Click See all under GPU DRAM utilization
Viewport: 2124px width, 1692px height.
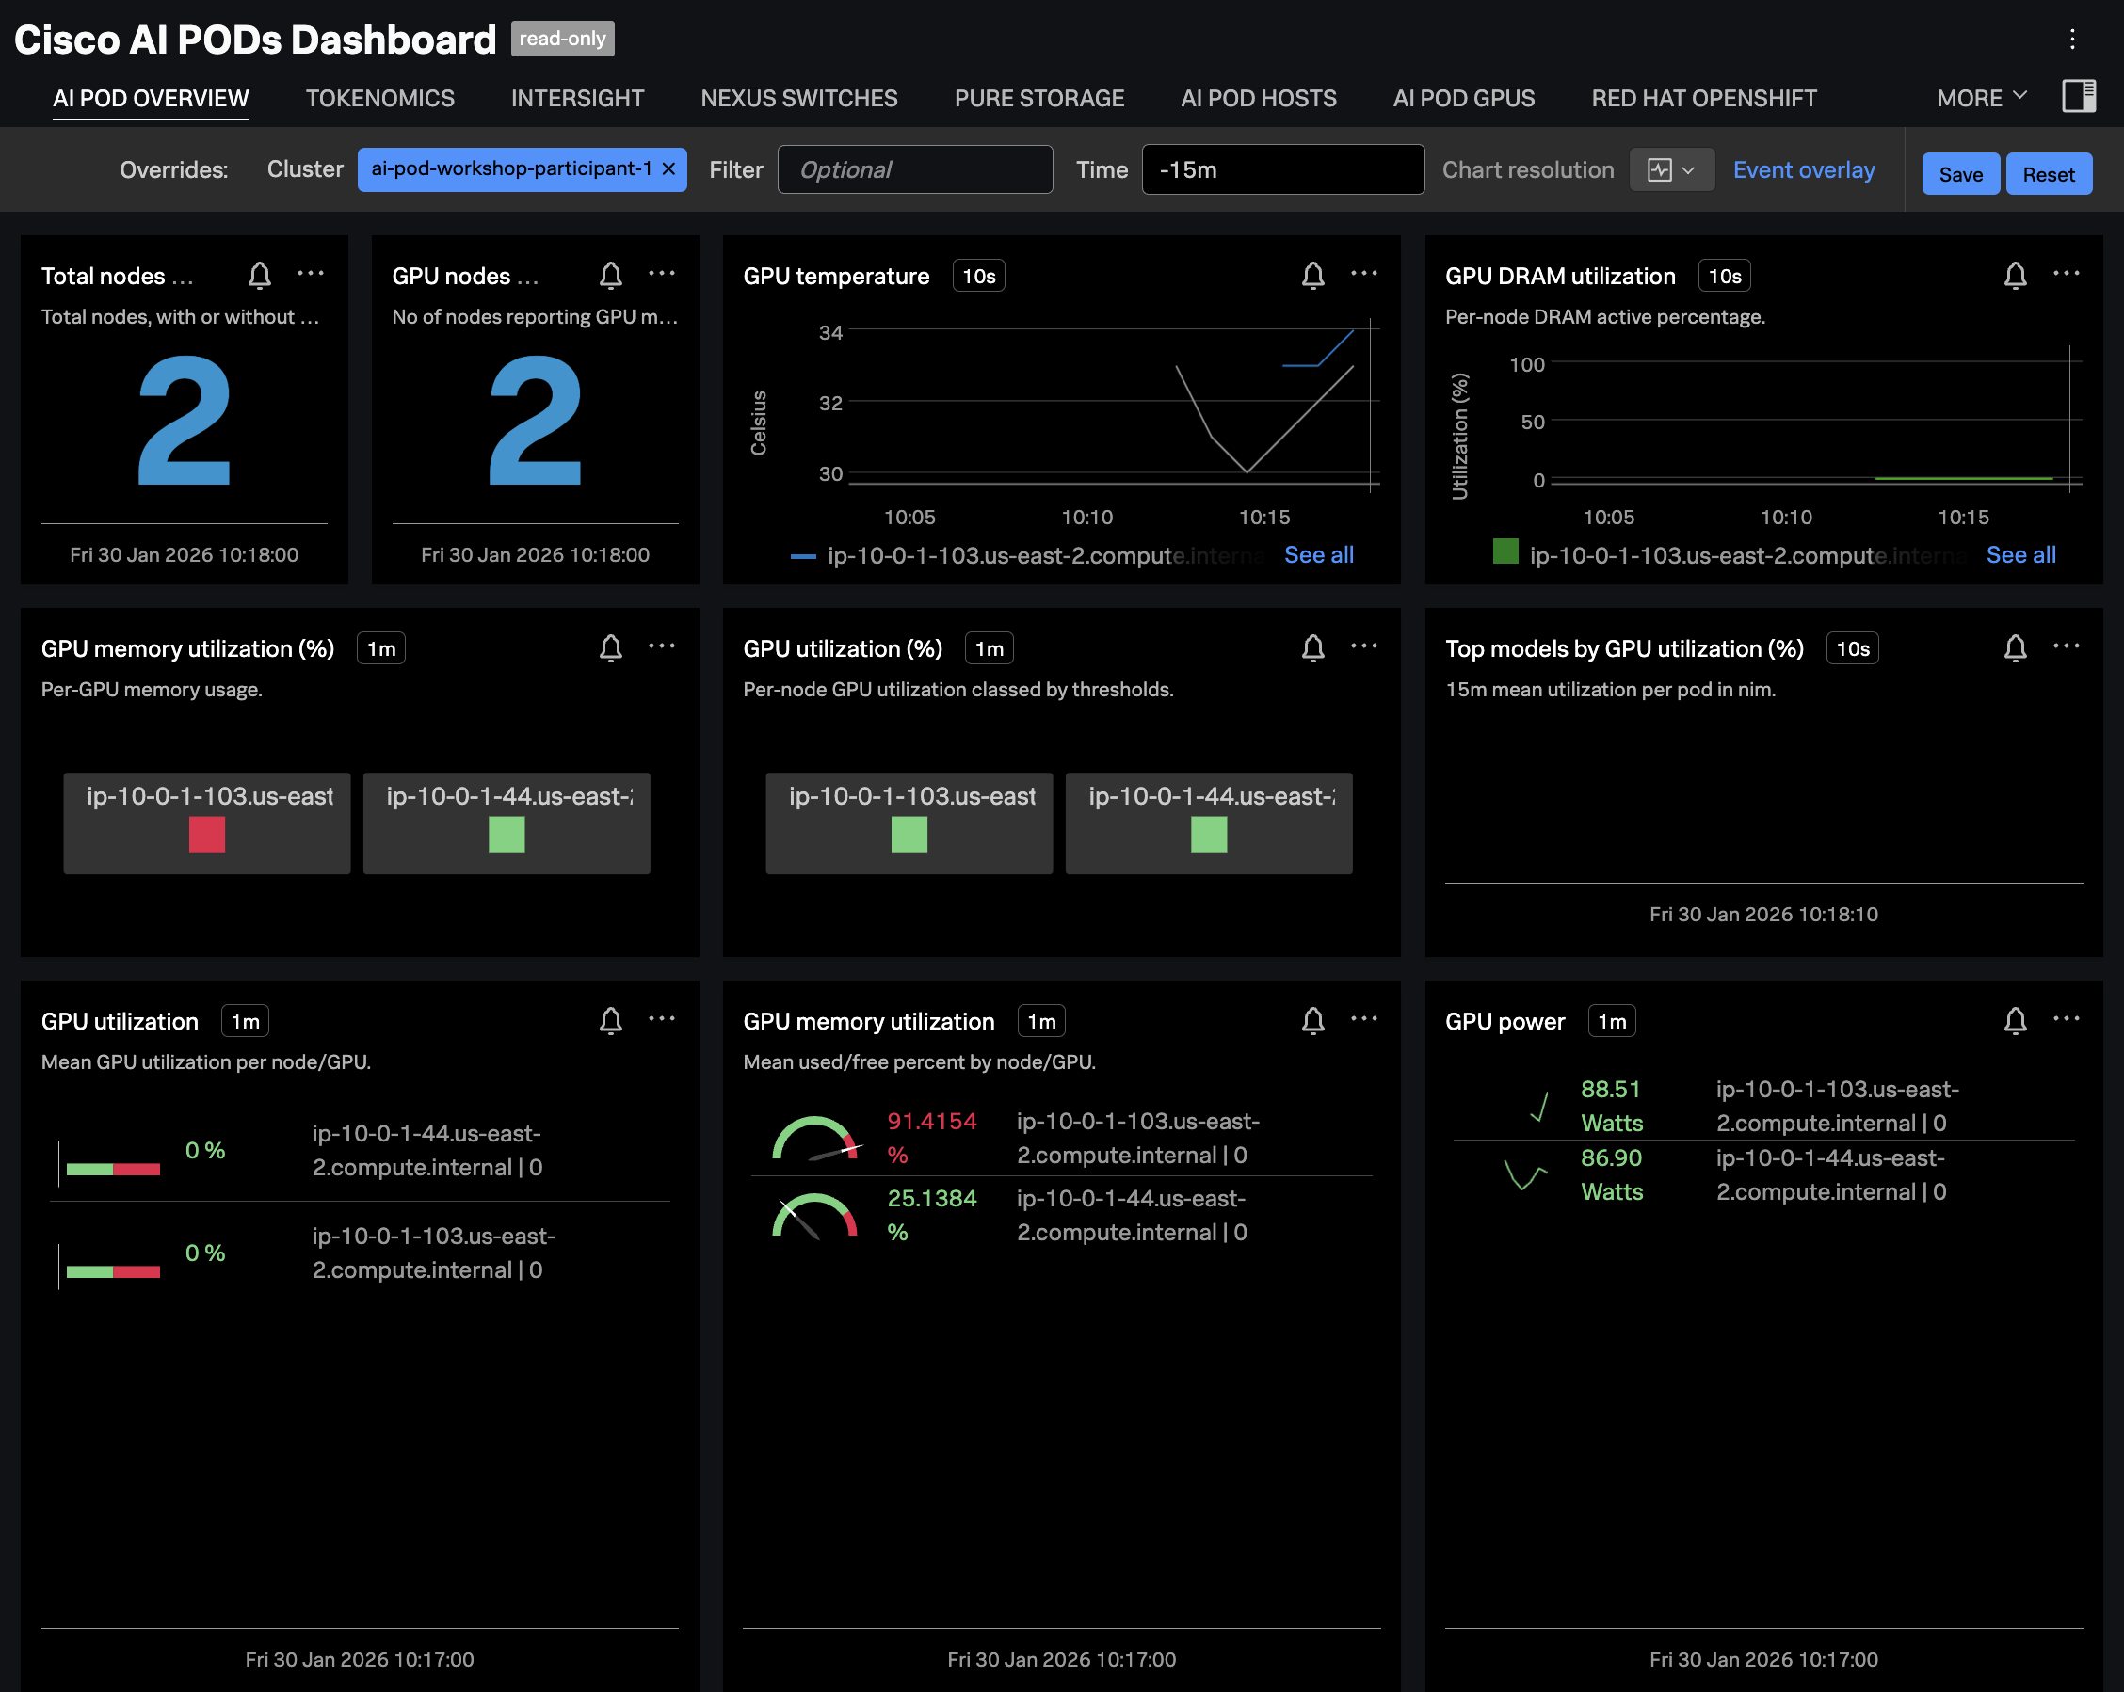coord(2020,554)
